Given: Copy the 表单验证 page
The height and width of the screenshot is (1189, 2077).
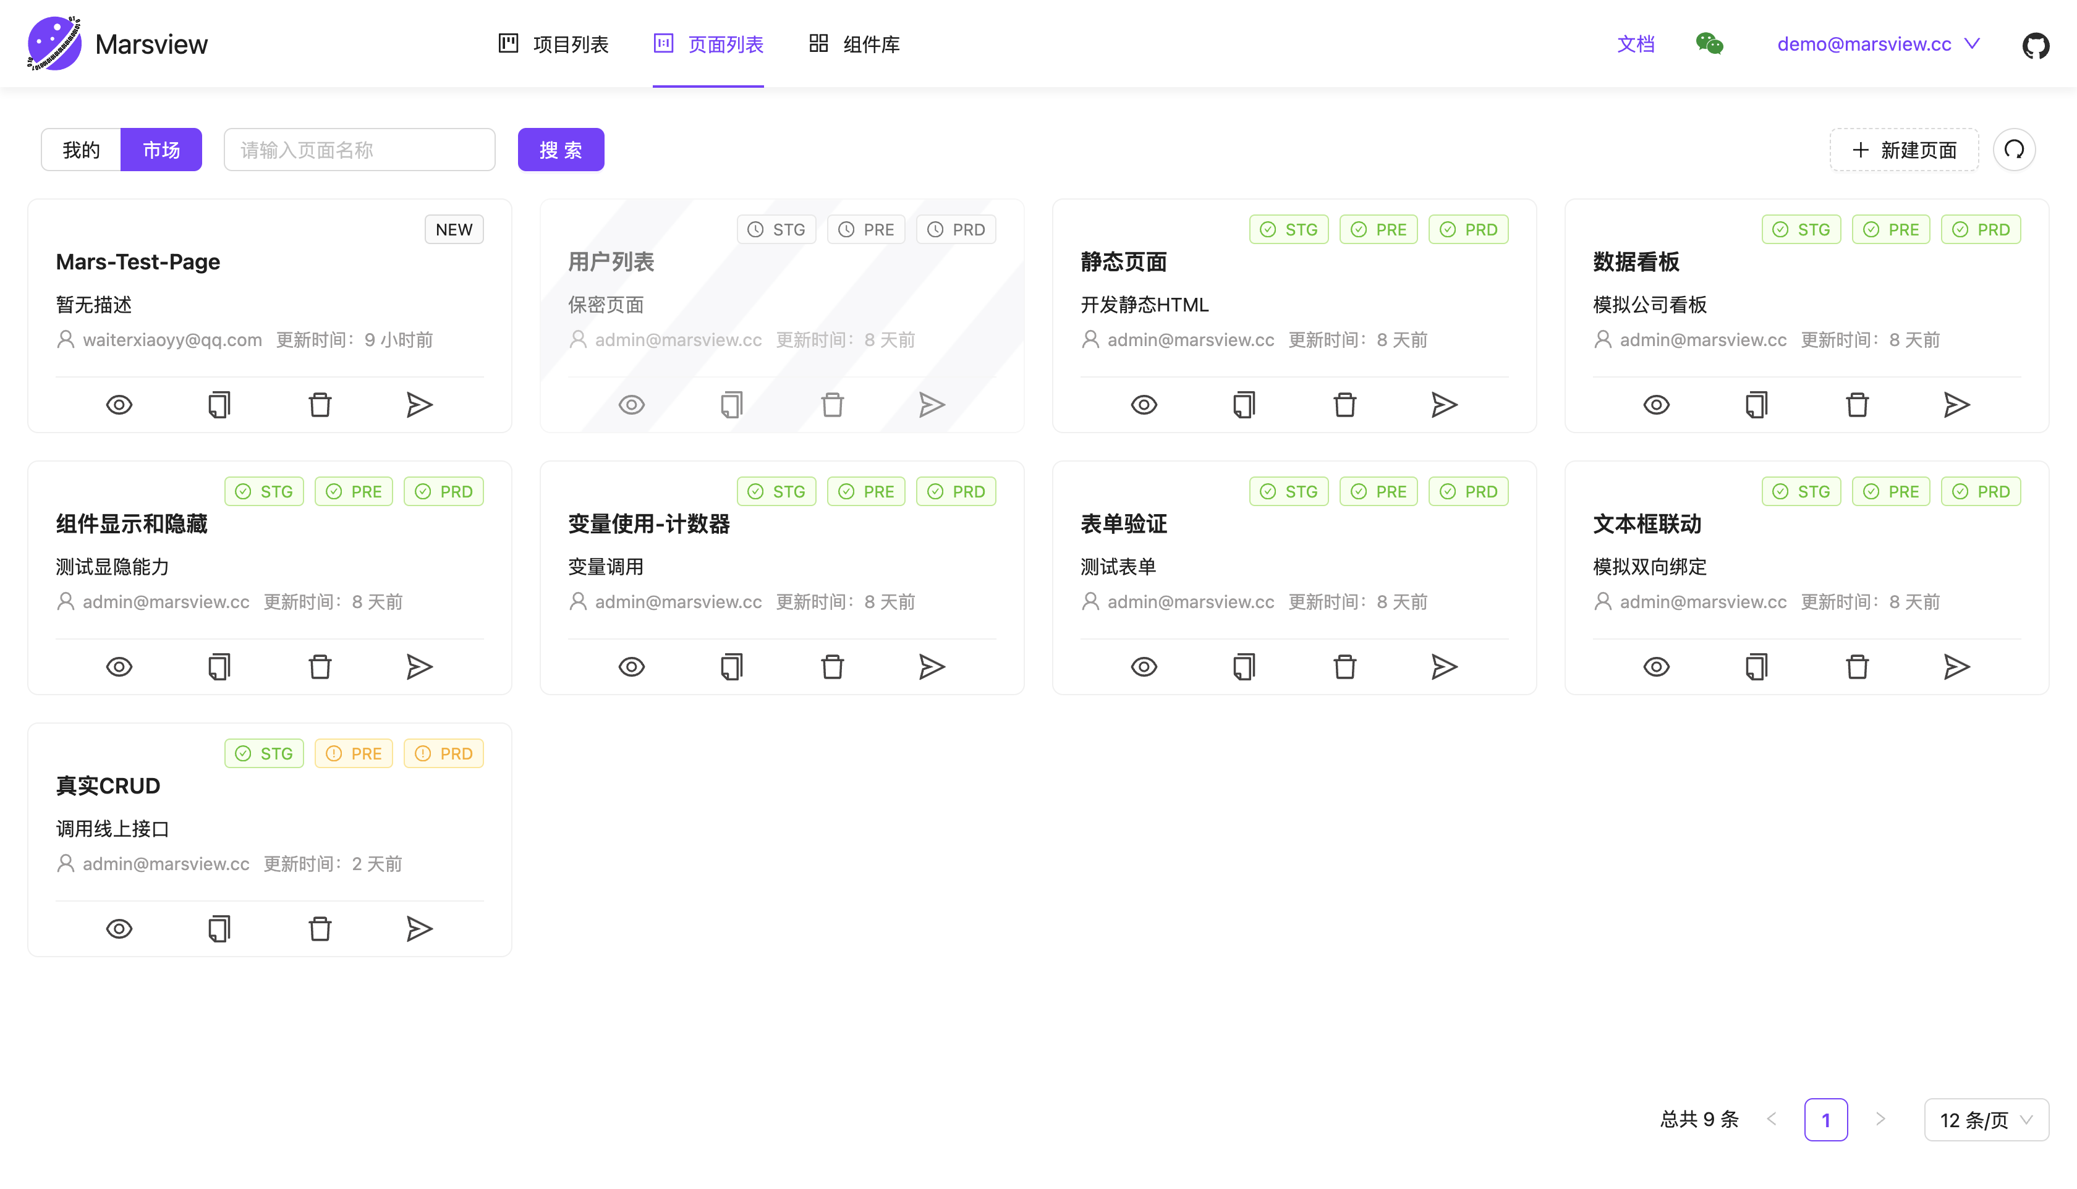Looking at the screenshot, I should 1244,666.
